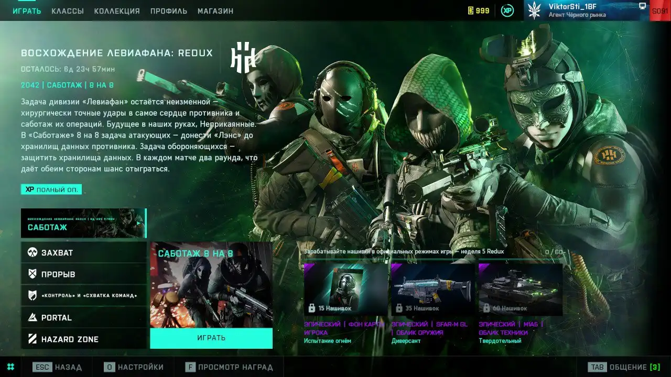The image size is (671, 377).
Task: Open the 15 Нашивок player card reward thumbnail
Action: [x=345, y=289]
